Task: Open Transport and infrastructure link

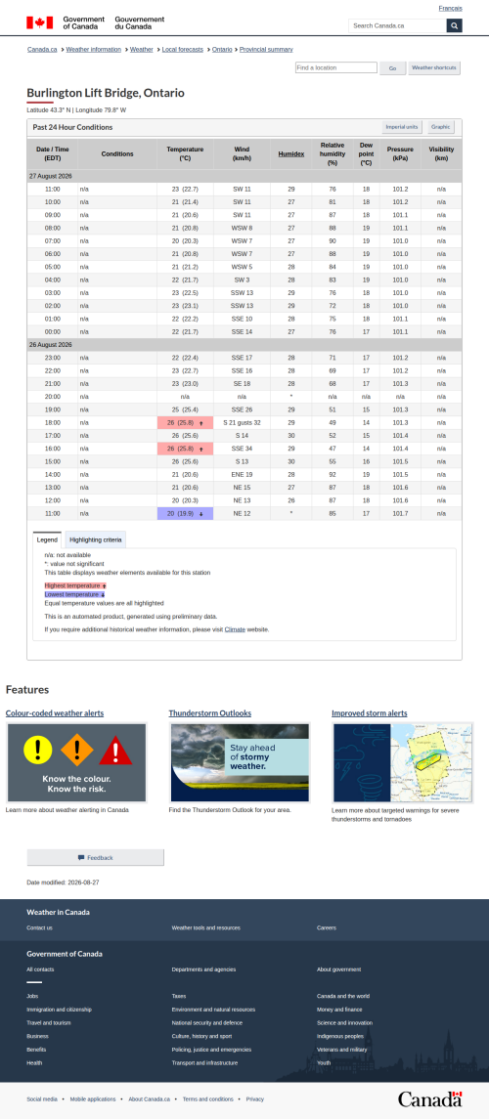Action: (x=204, y=1062)
